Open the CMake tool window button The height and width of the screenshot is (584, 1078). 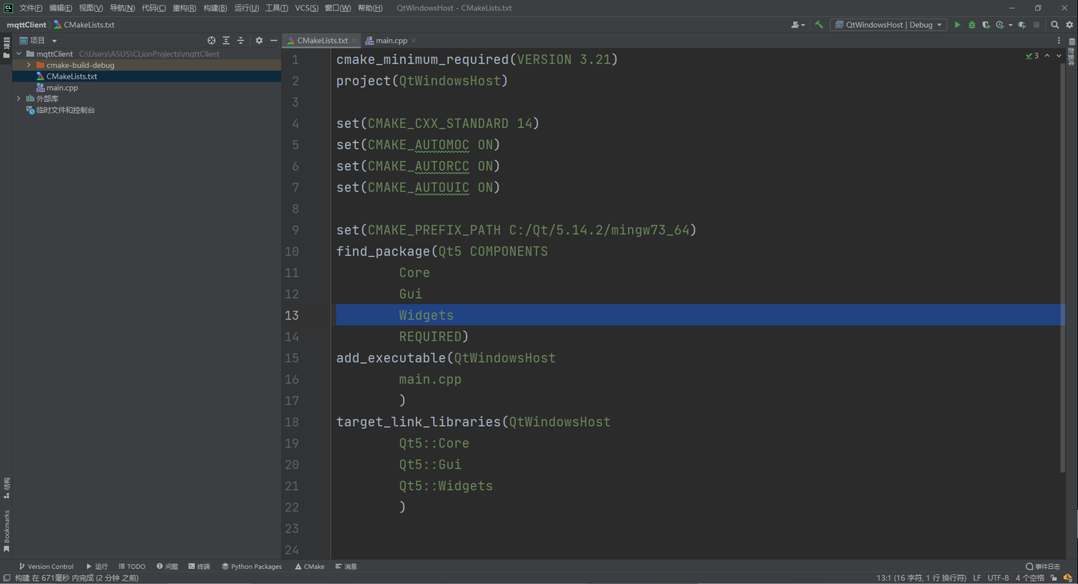pos(310,567)
